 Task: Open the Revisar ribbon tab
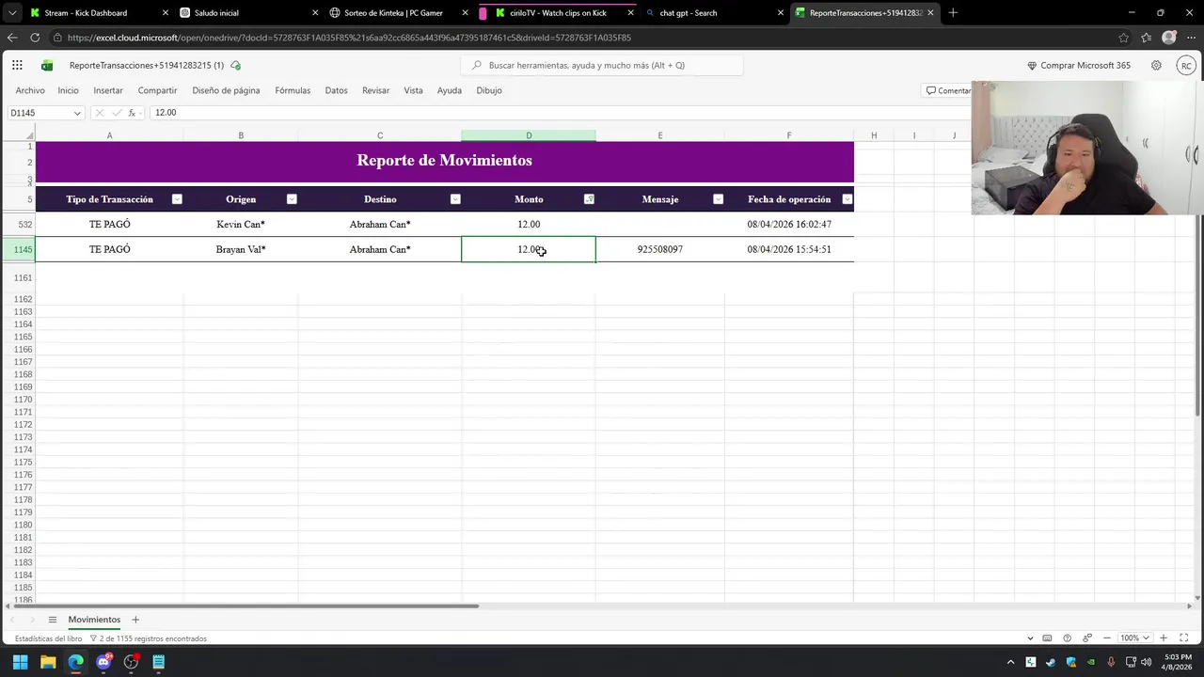tap(375, 90)
